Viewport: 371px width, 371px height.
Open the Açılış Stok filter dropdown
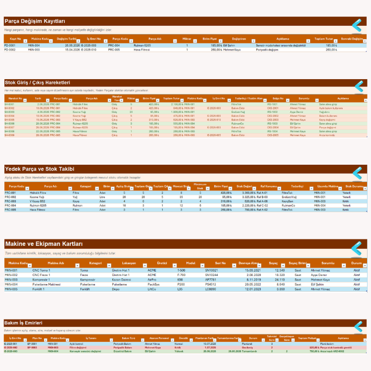coord(132,188)
